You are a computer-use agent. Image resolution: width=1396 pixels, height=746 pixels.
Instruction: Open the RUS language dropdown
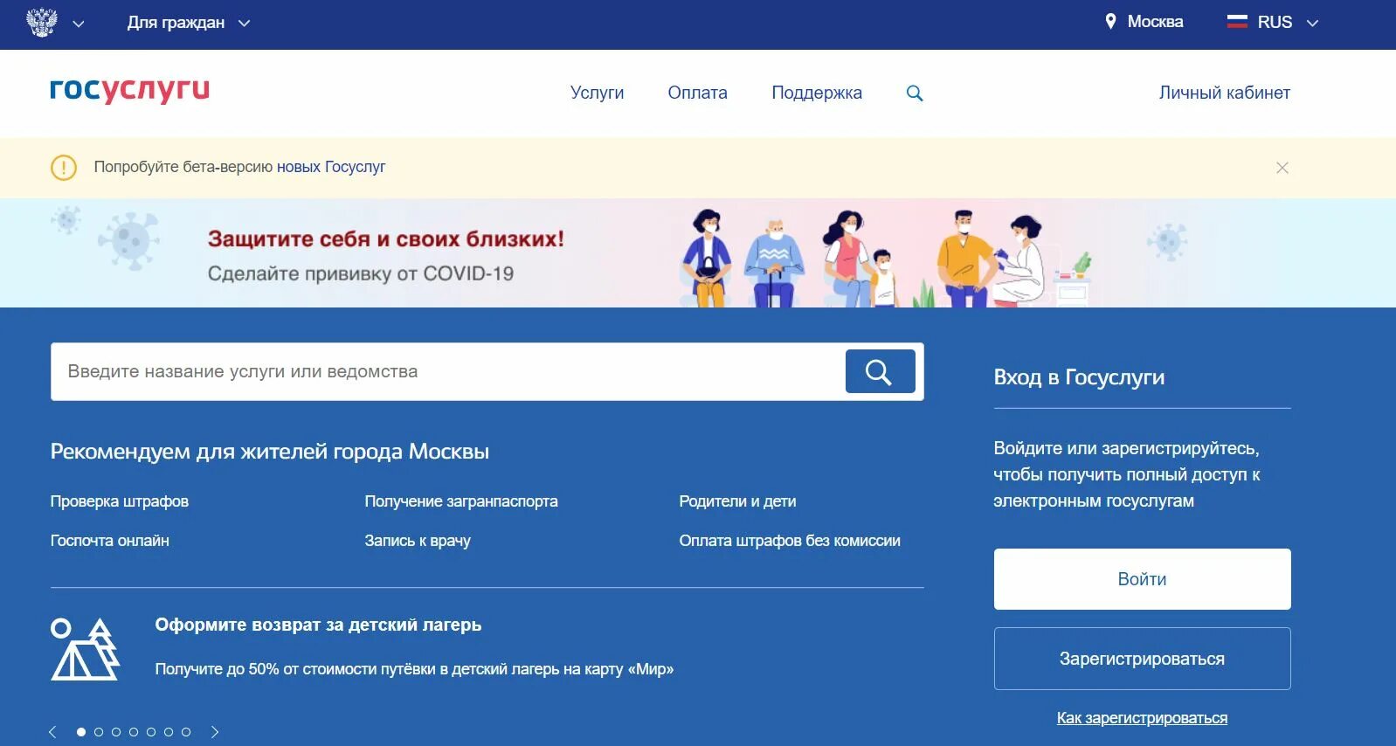pos(1288,23)
